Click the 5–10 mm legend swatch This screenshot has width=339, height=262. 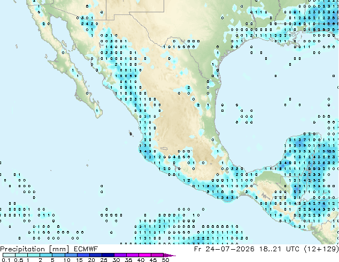[x=58, y=255]
